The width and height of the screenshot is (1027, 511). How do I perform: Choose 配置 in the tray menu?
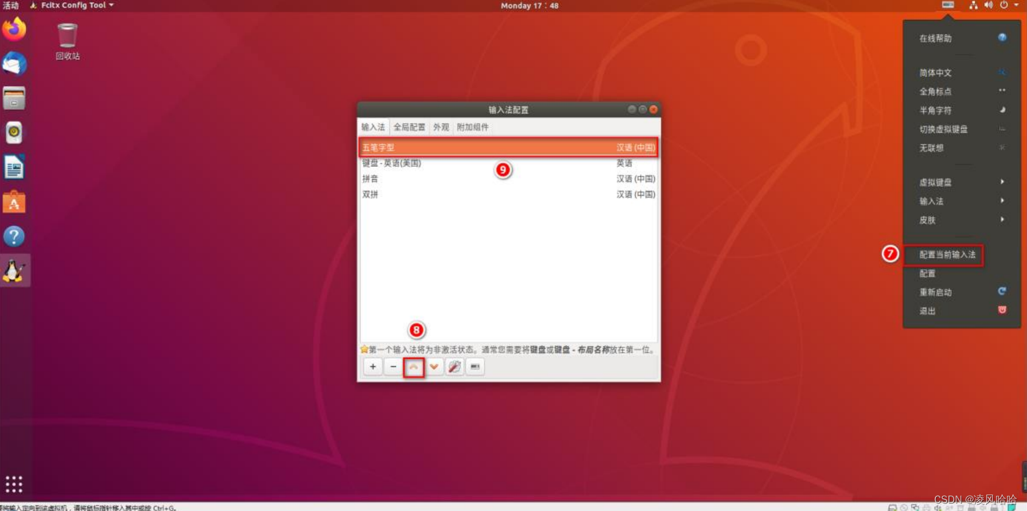(x=962, y=273)
